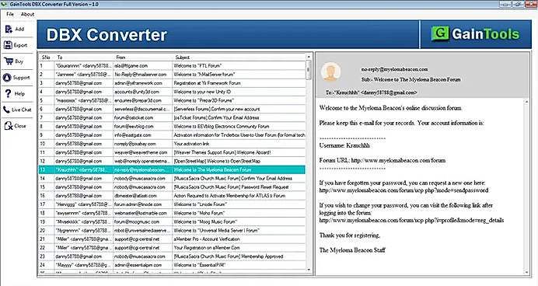Image resolution: width=538 pixels, height=286 pixels.
Task: Click 'Username: Krauchhh' in preview
Action: pyautogui.click(x=344, y=145)
